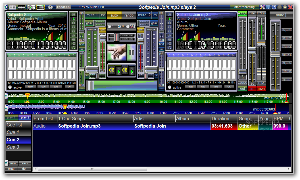Viewport: 300px width, 180px height.
Task: Click the deck 1 volume fader handle
Action: [x=92, y=69]
